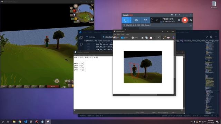
Task: Open the Snipping Tool File menu
Action: click(115, 34)
